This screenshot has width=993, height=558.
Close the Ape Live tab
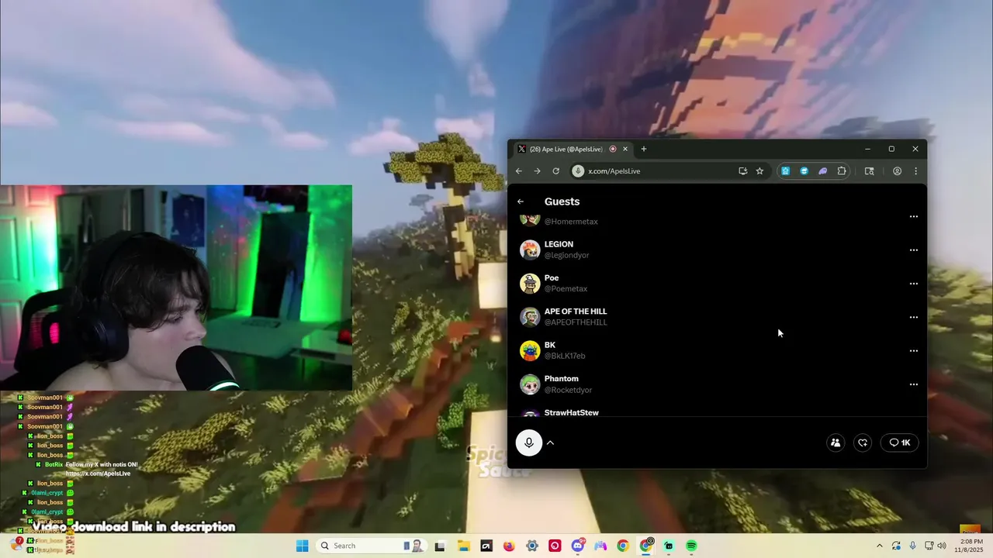(x=625, y=149)
